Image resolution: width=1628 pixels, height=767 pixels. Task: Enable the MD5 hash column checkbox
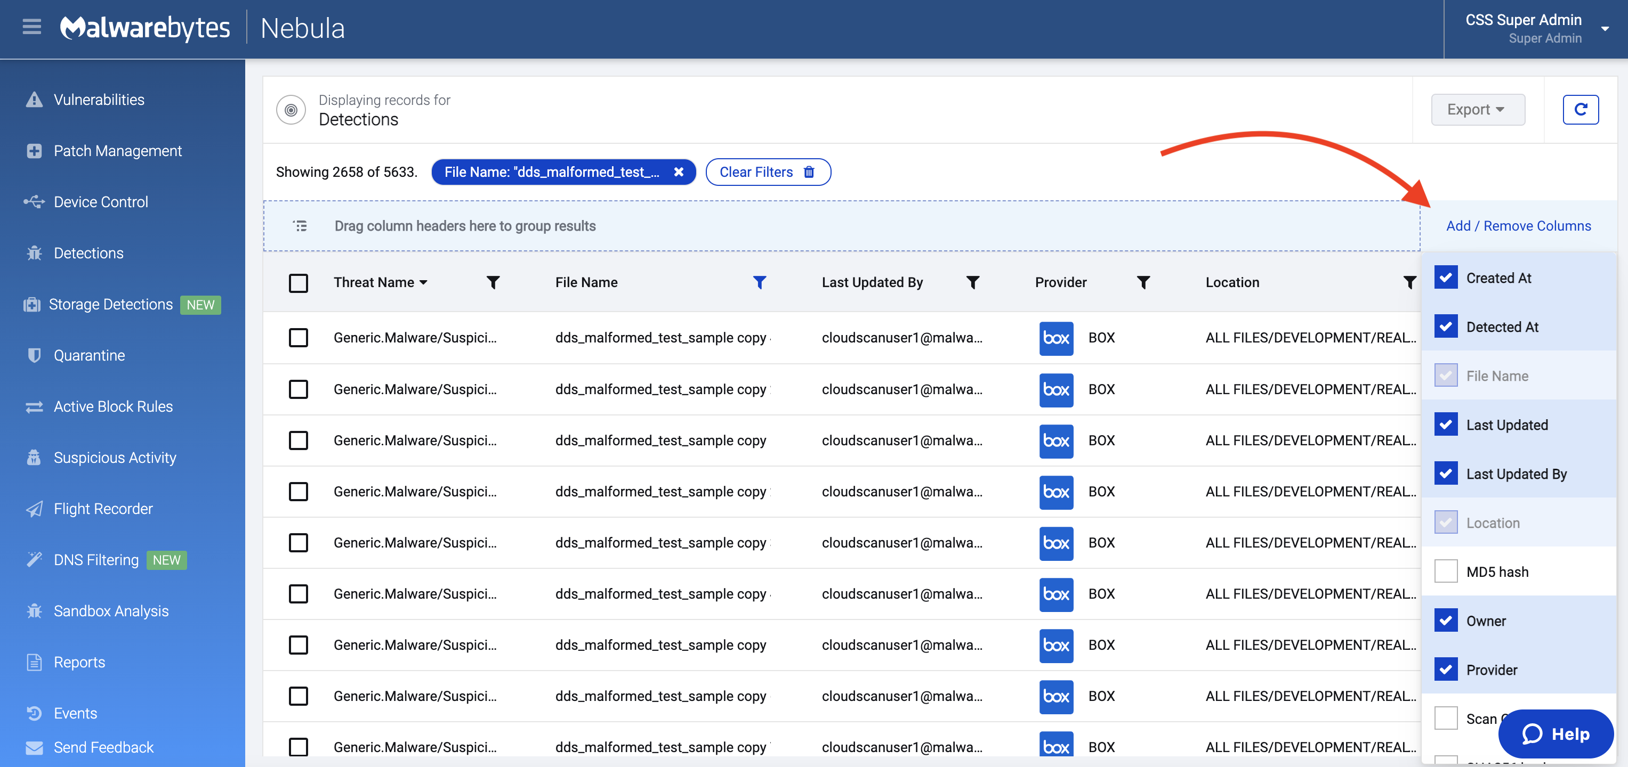click(x=1445, y=572)
